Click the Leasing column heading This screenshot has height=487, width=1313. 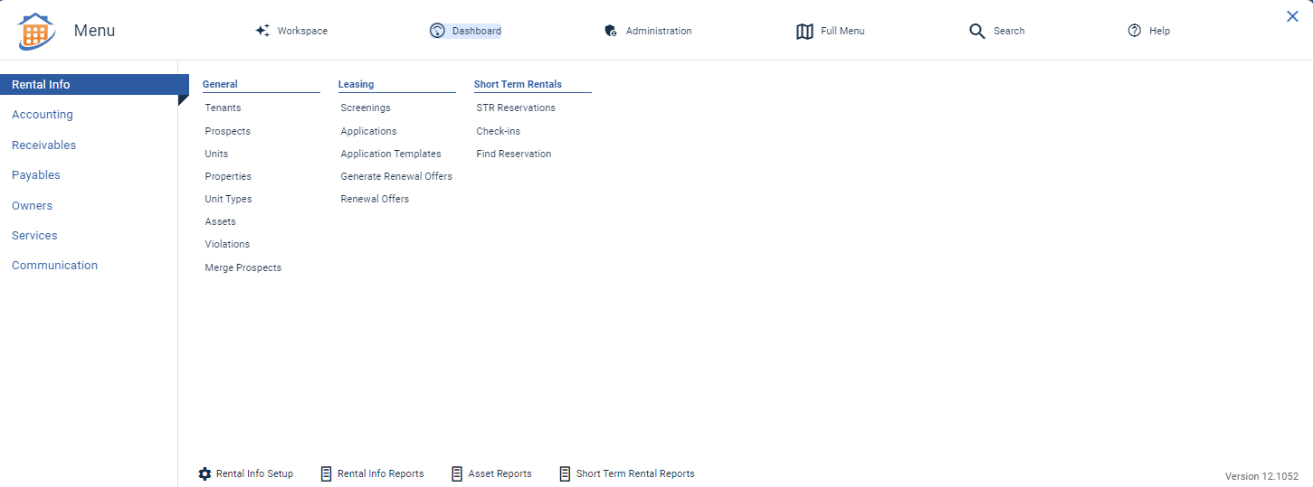click(356, 84)
